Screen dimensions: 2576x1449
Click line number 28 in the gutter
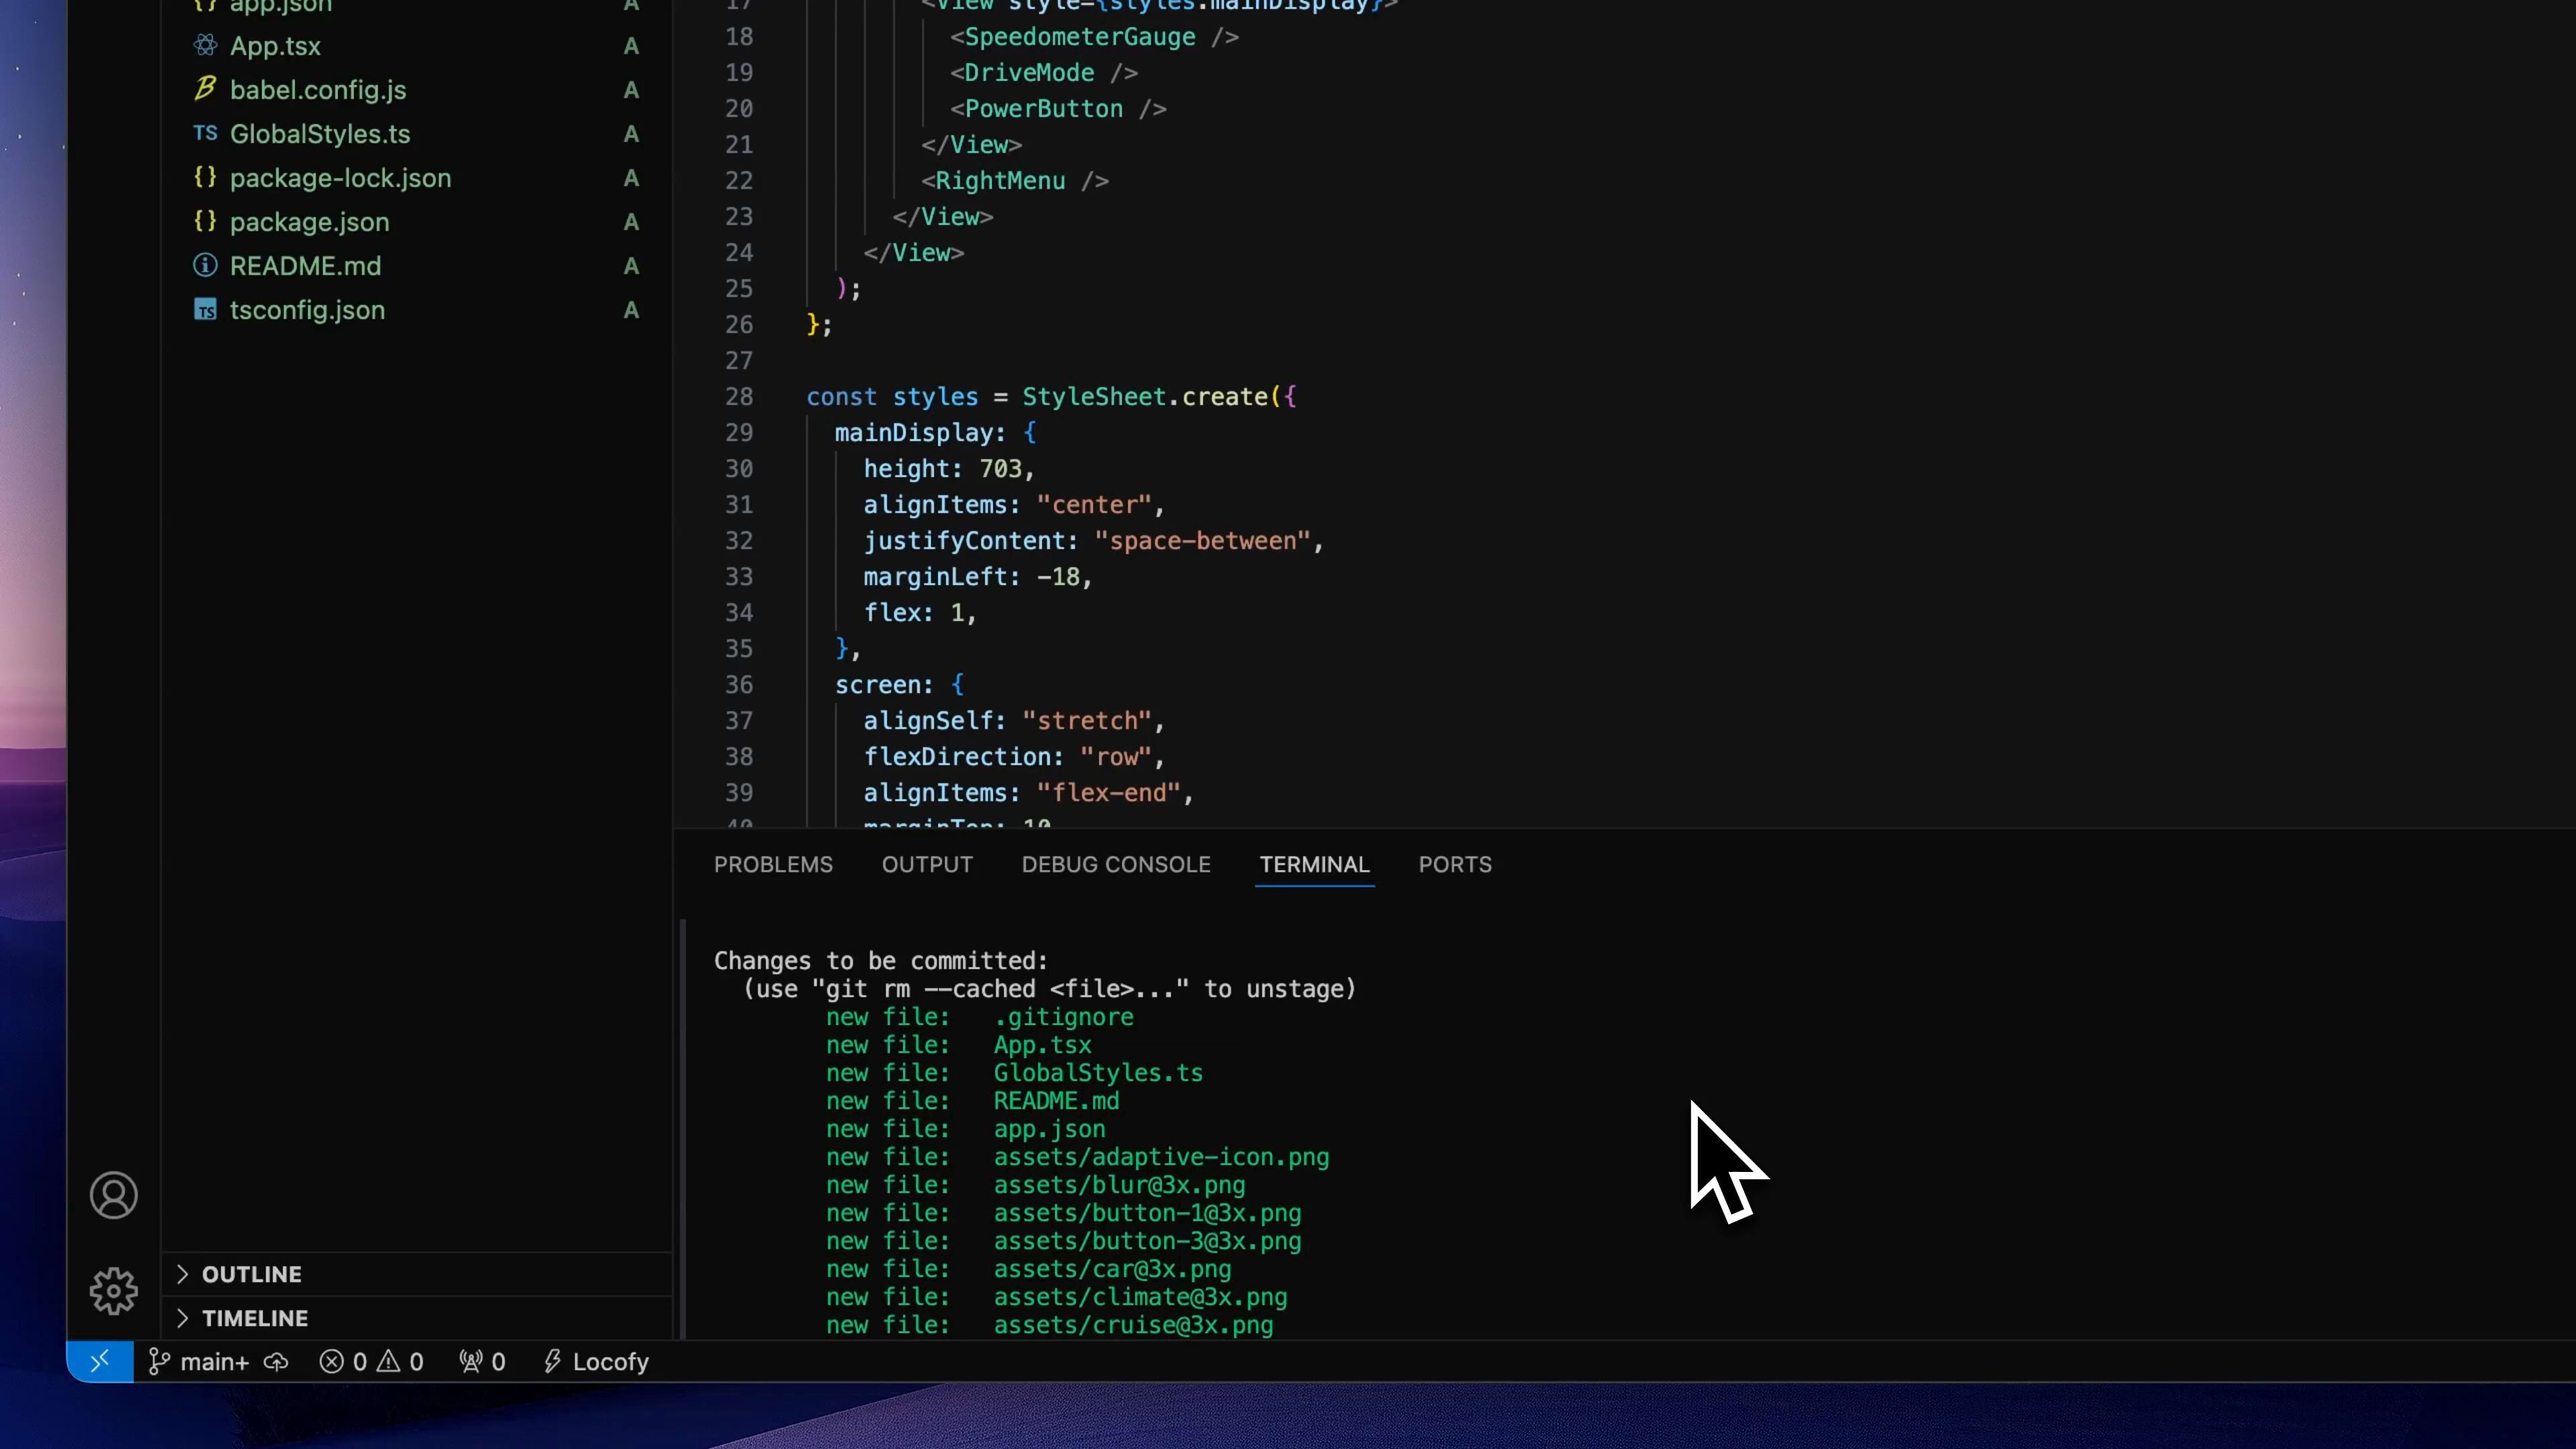coord(739,397)
